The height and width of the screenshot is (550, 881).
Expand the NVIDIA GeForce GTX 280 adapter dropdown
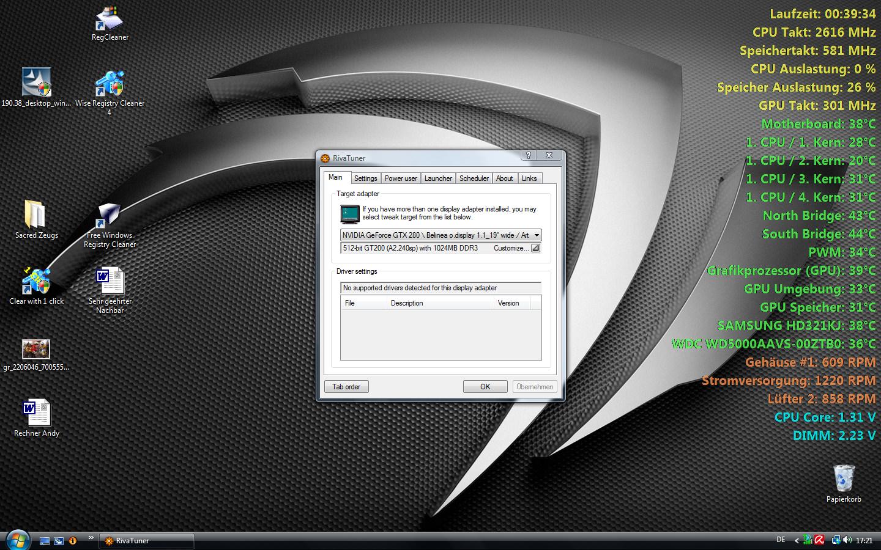(537, 235)
